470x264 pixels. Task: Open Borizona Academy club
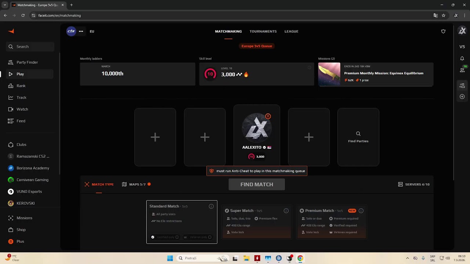coord(30,168)
